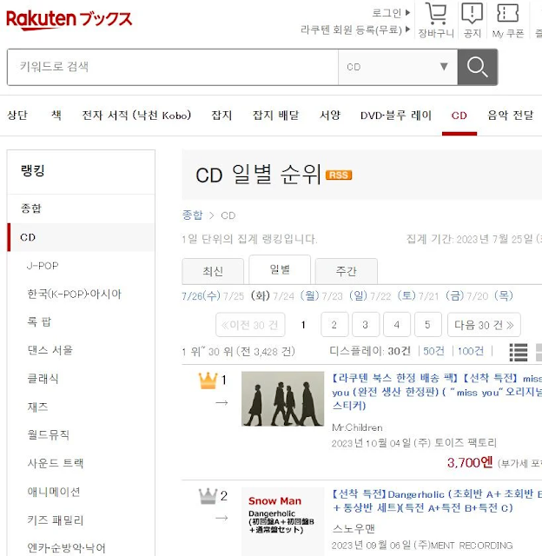Select the 최신 ranking tab
This screenshot has height=556, width=542.
(213, 271)
